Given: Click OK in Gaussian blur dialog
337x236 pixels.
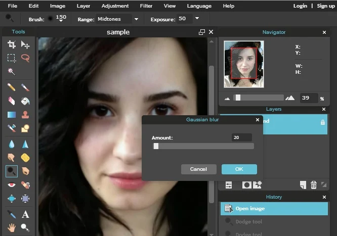Looking at the screenshot, I should coord(239,169).
